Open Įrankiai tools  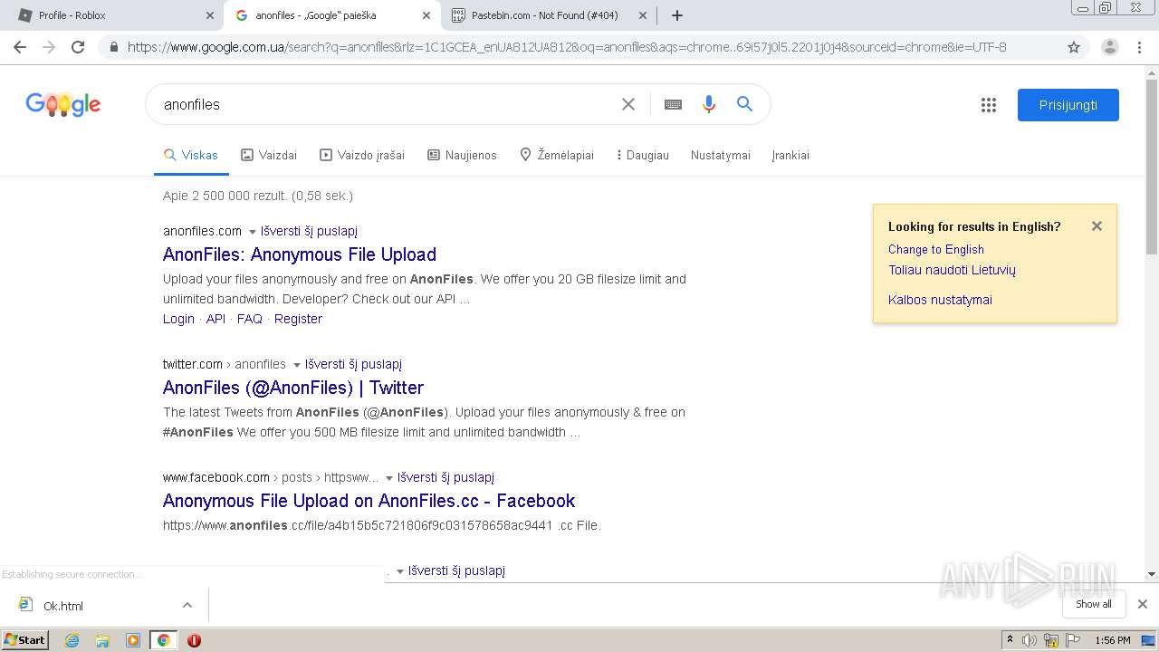[x=790, y=155]
